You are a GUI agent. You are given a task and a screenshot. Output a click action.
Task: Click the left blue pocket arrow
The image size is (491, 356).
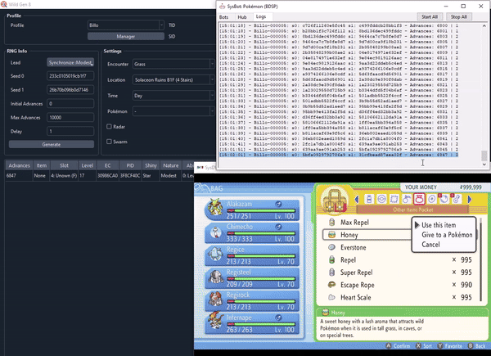(x=357, y=199)
